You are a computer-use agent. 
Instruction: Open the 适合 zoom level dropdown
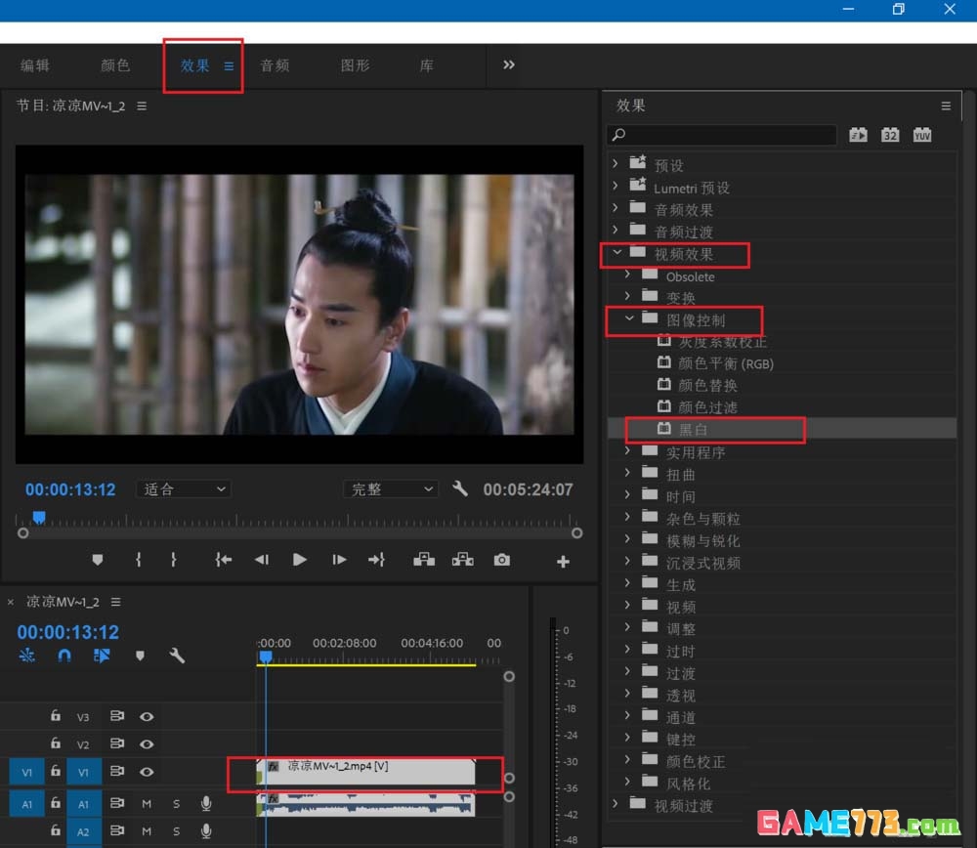(x=184, y=489)
